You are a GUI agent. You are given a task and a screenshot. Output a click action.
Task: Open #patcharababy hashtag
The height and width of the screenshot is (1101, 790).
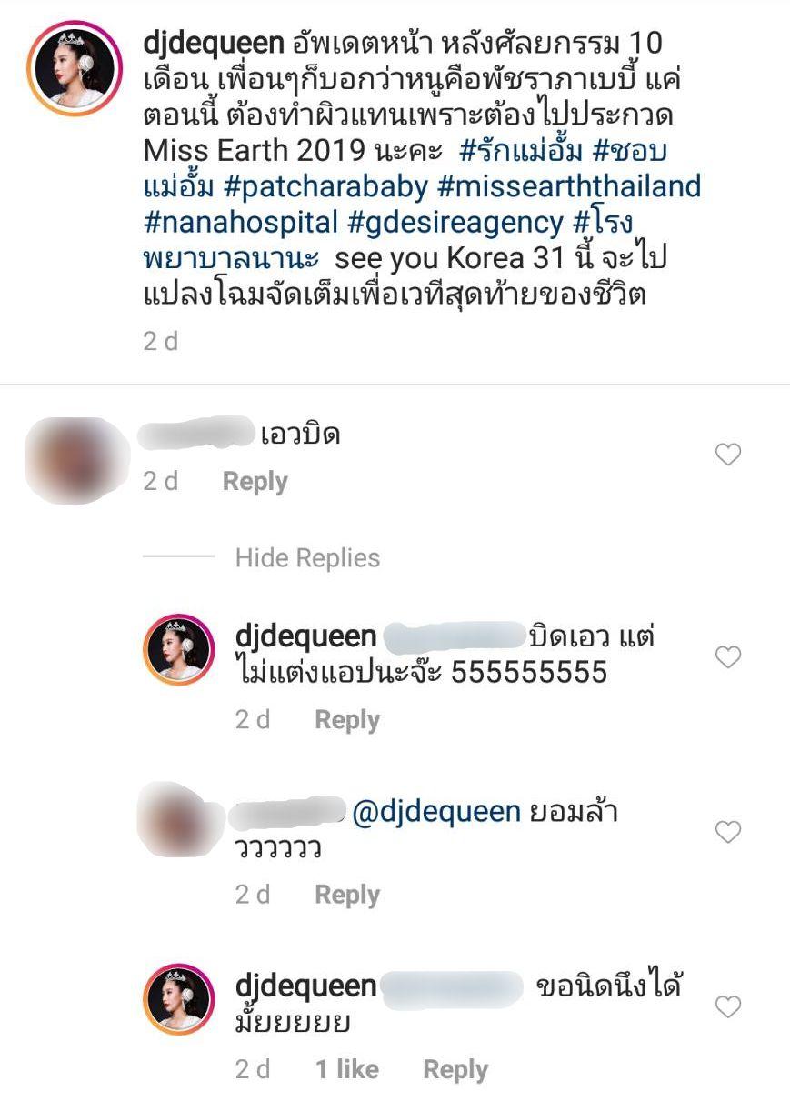tap(325, 187)
